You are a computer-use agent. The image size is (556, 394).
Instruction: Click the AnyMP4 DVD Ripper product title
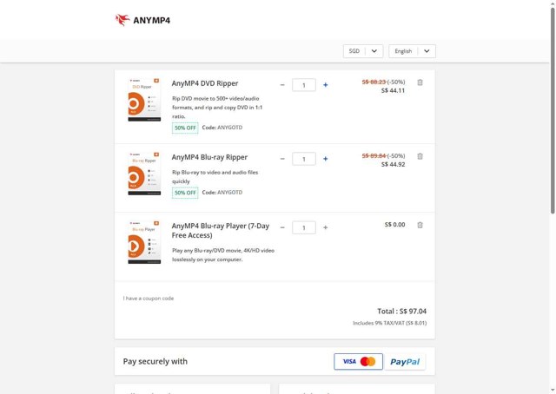coord(205,83)
